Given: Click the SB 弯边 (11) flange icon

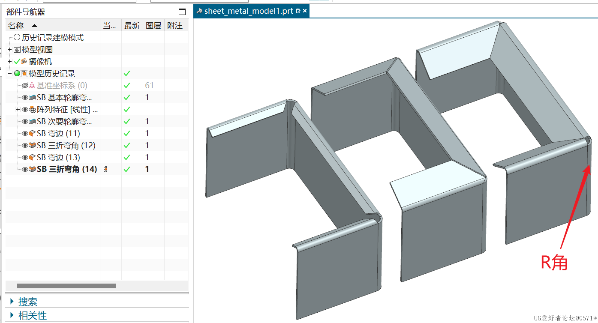Looking at the screenshot, I should (x=32, y=134).
